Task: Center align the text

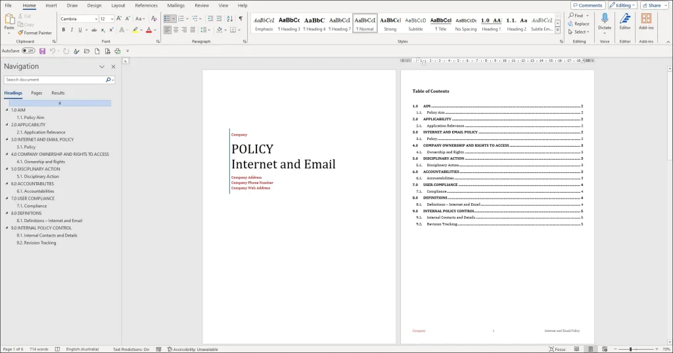Action: [x=175, y=30]
